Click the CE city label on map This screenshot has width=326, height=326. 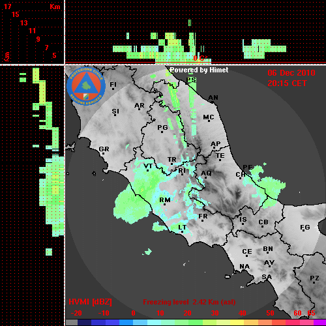point(247,252)
